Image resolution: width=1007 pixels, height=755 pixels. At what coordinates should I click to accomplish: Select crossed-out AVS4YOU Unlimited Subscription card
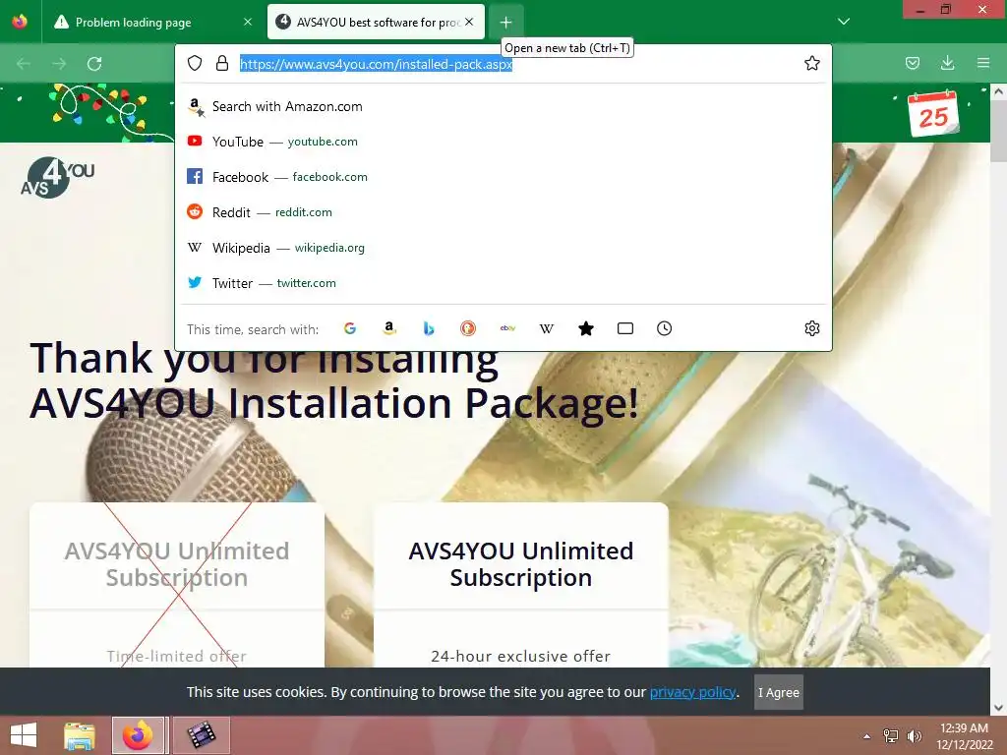click(x=177, y=585)
